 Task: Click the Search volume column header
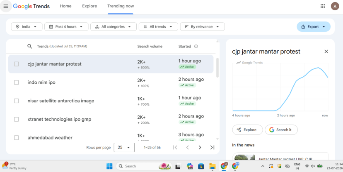[150, 46]
